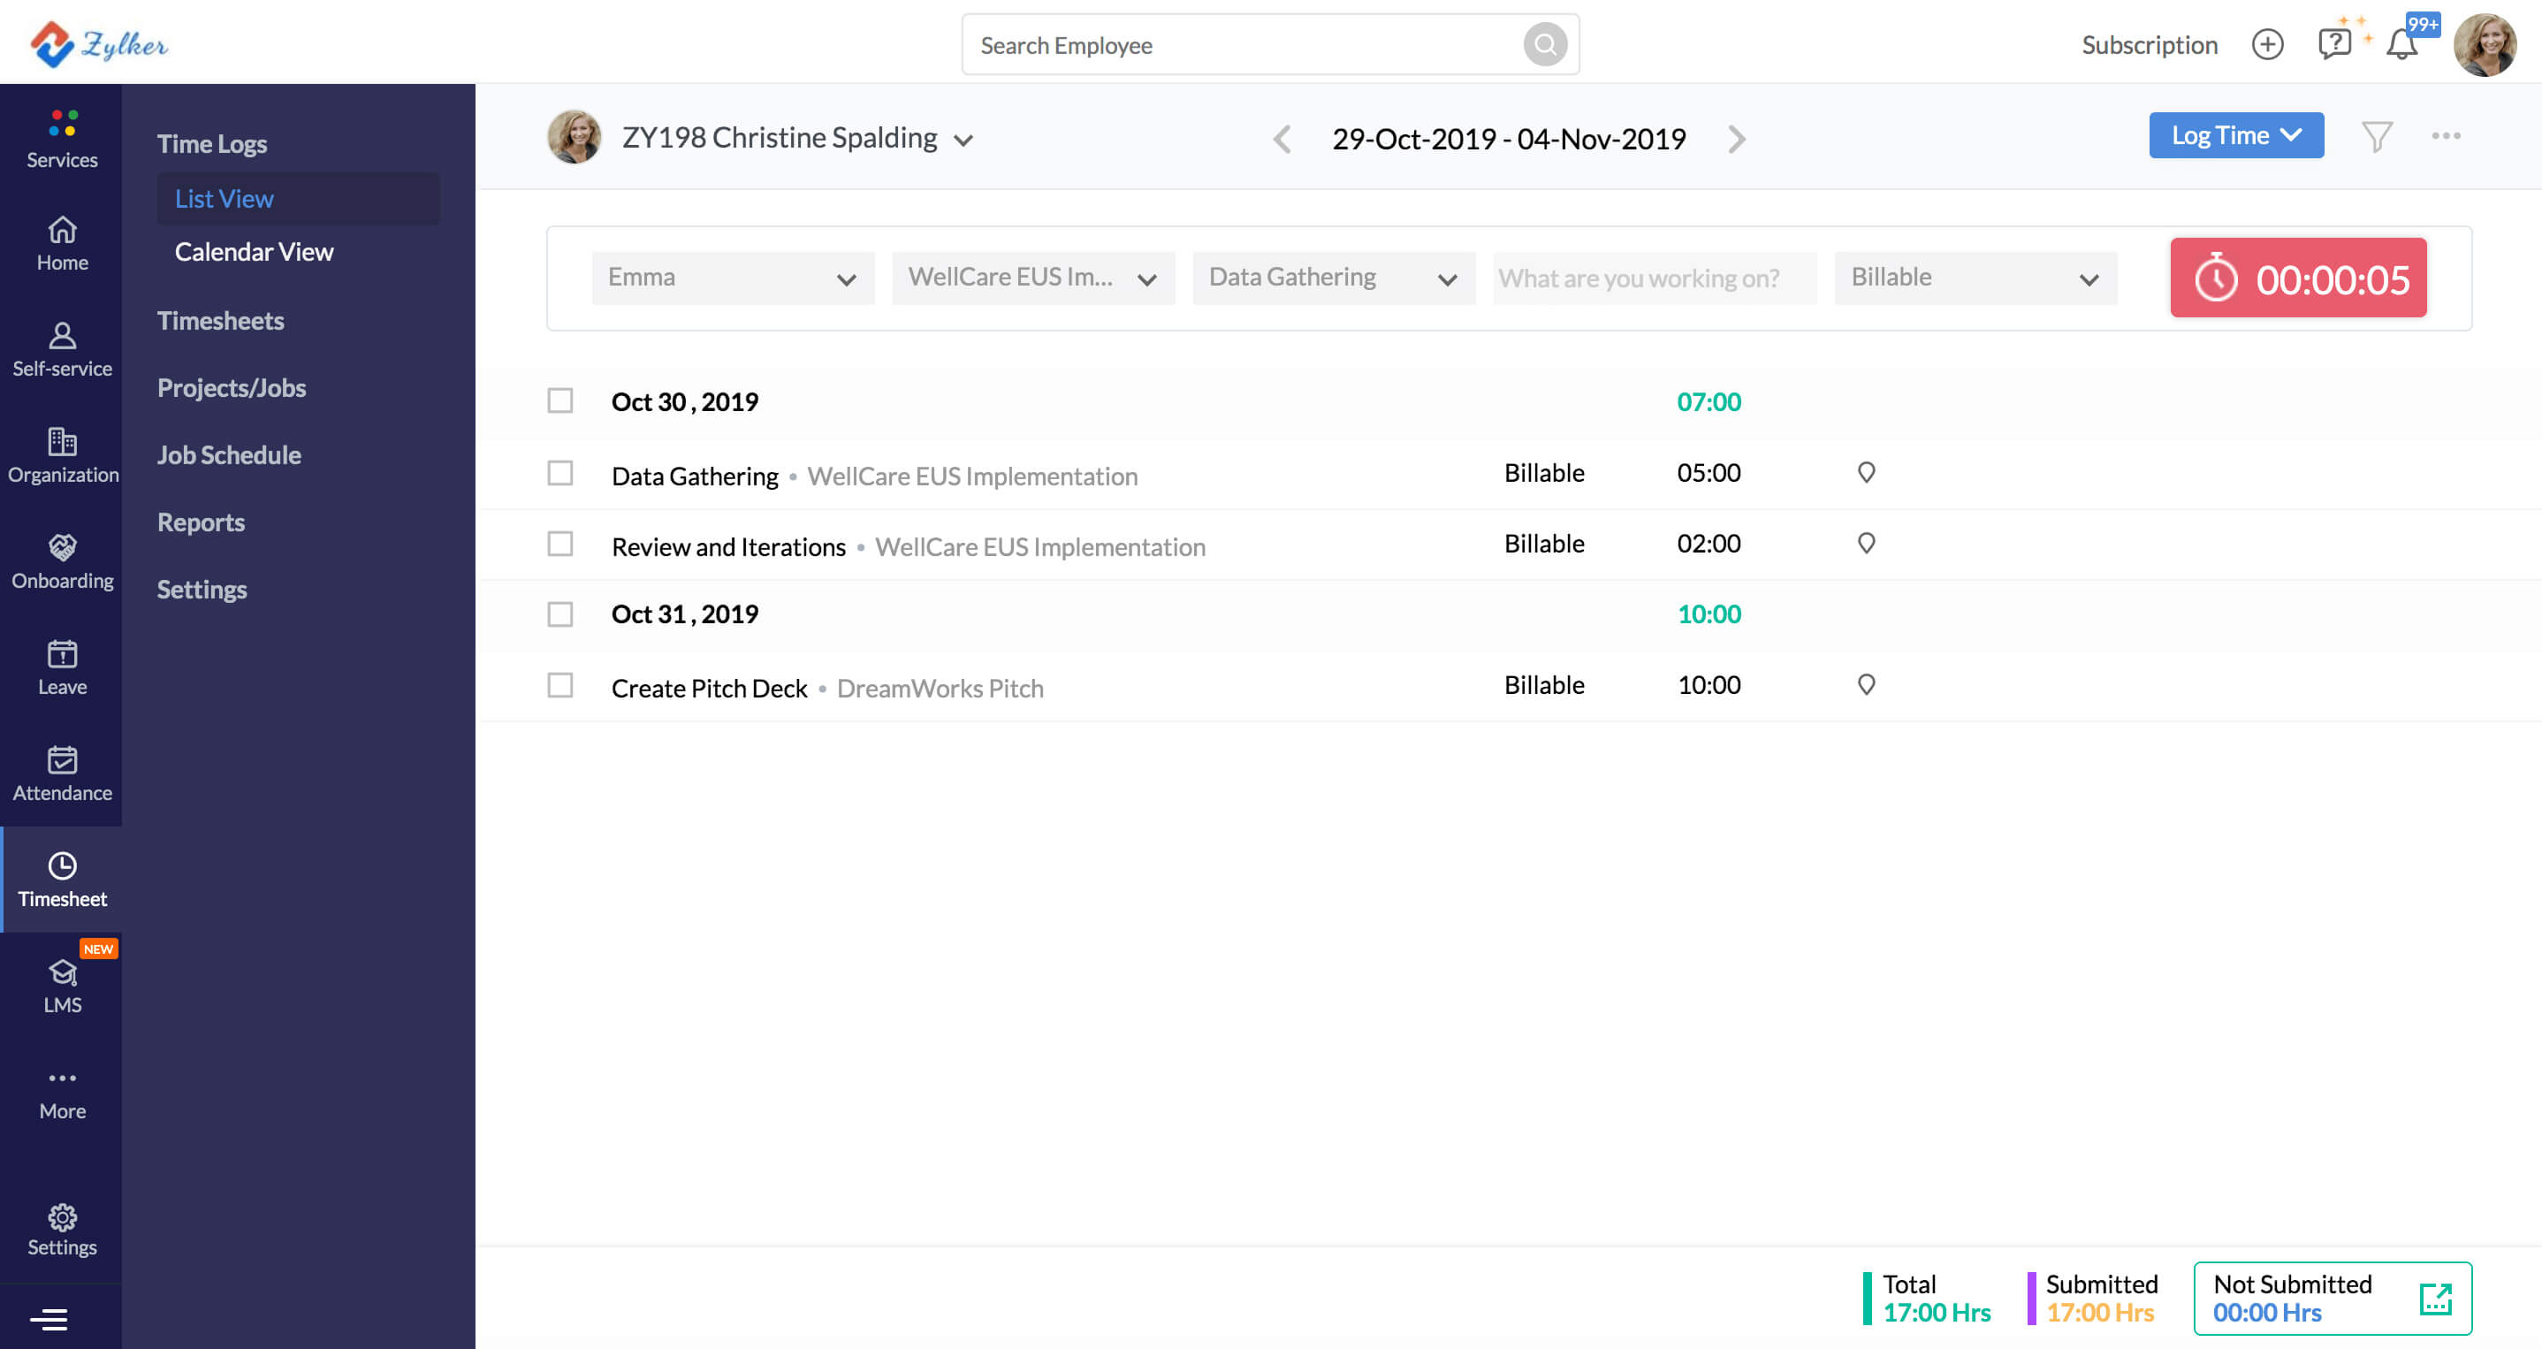Navigate to next week using arrow
Screen dimensions: 2542x1349
point(1735,138)
